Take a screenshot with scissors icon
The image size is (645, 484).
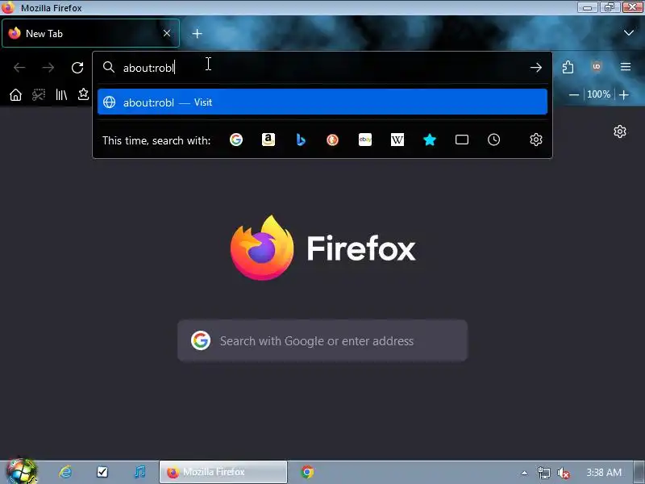(39, 95)
